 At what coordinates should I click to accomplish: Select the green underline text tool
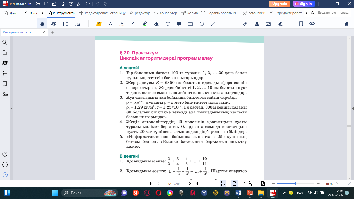110,24
